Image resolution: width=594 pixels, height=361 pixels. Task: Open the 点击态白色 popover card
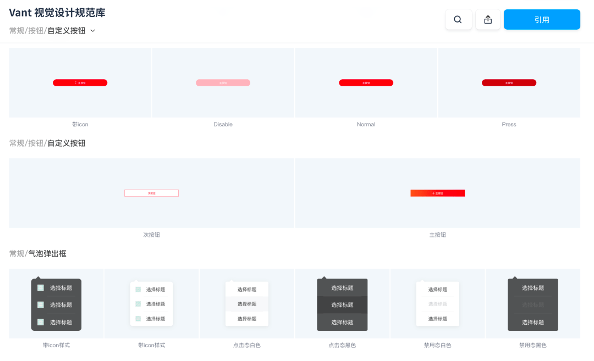[x=247, y=303]
